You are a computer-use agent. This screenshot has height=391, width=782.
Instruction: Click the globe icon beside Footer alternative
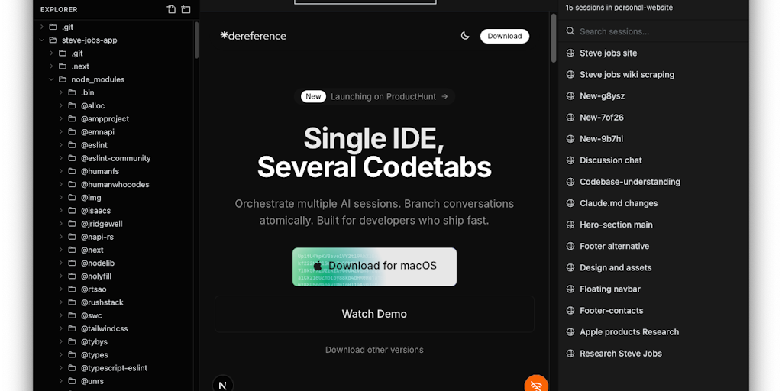pos(570,246)
